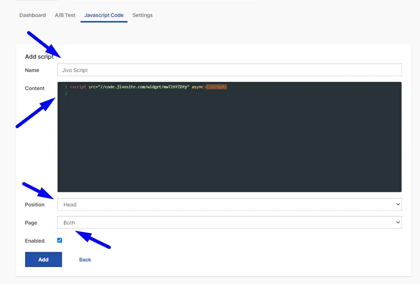The width and height of the screenshot is (420, 284).
Task: Click the Back link
Action: 85,260
